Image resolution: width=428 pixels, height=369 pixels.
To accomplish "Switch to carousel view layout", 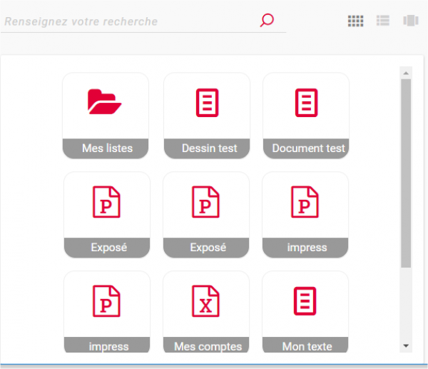I will point(409,21).
